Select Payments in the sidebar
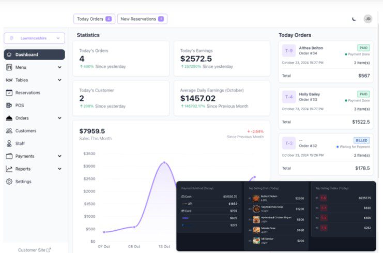 tap(25, 156)
